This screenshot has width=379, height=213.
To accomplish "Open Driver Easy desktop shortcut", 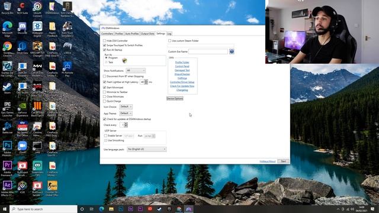I will tap(23, 47).
